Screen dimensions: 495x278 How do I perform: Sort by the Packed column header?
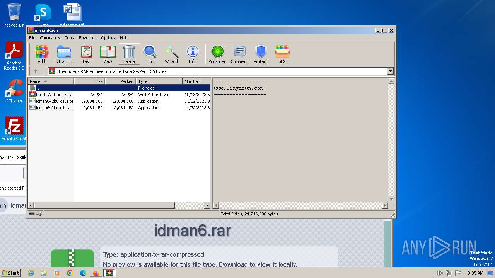[x=120, y=81]
